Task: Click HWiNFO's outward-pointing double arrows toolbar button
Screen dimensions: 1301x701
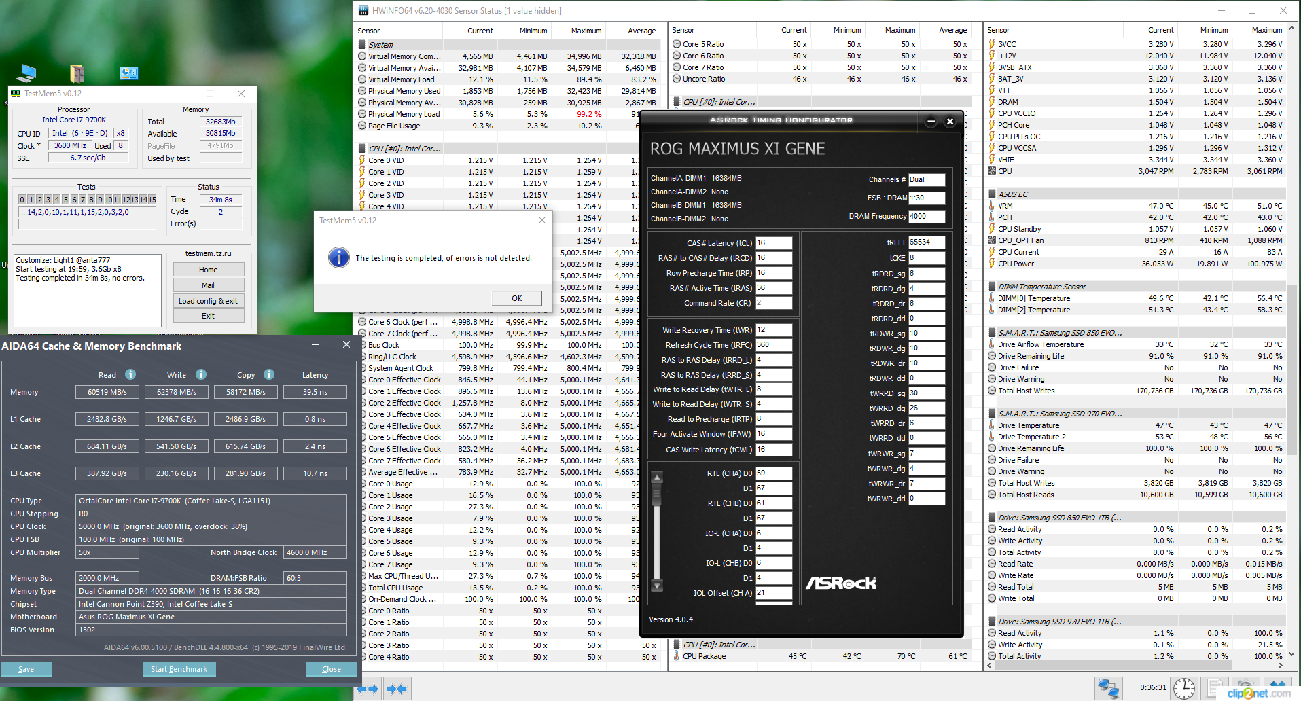Action: pyautogui.click(x=368, y=689)
